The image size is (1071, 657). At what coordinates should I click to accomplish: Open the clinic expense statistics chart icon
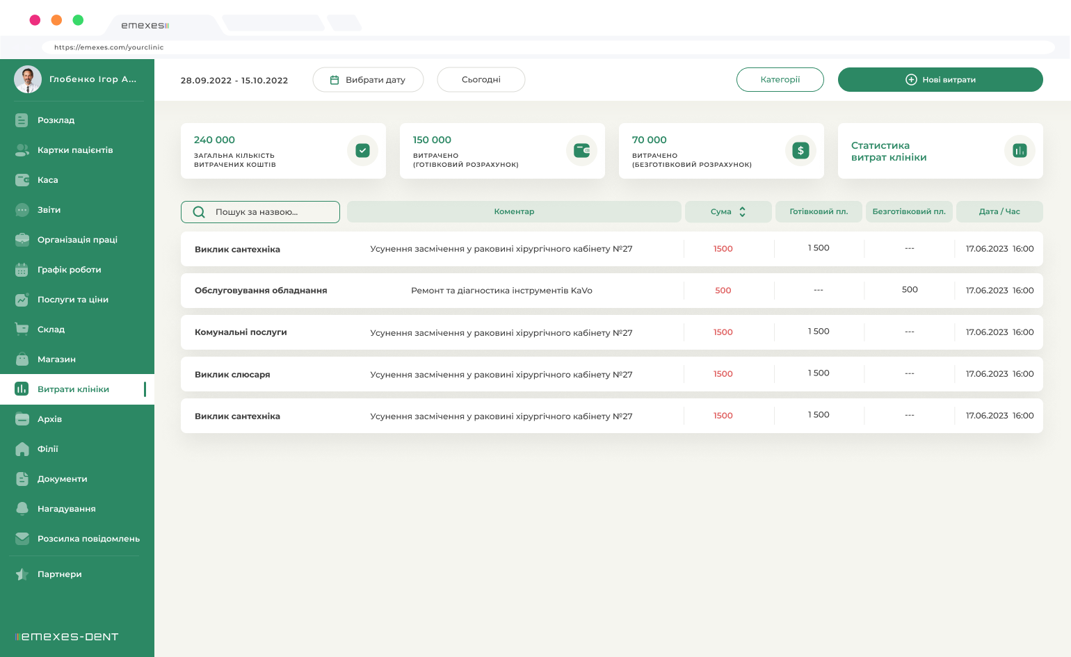pyautogui.click(x=1020, y=150)
